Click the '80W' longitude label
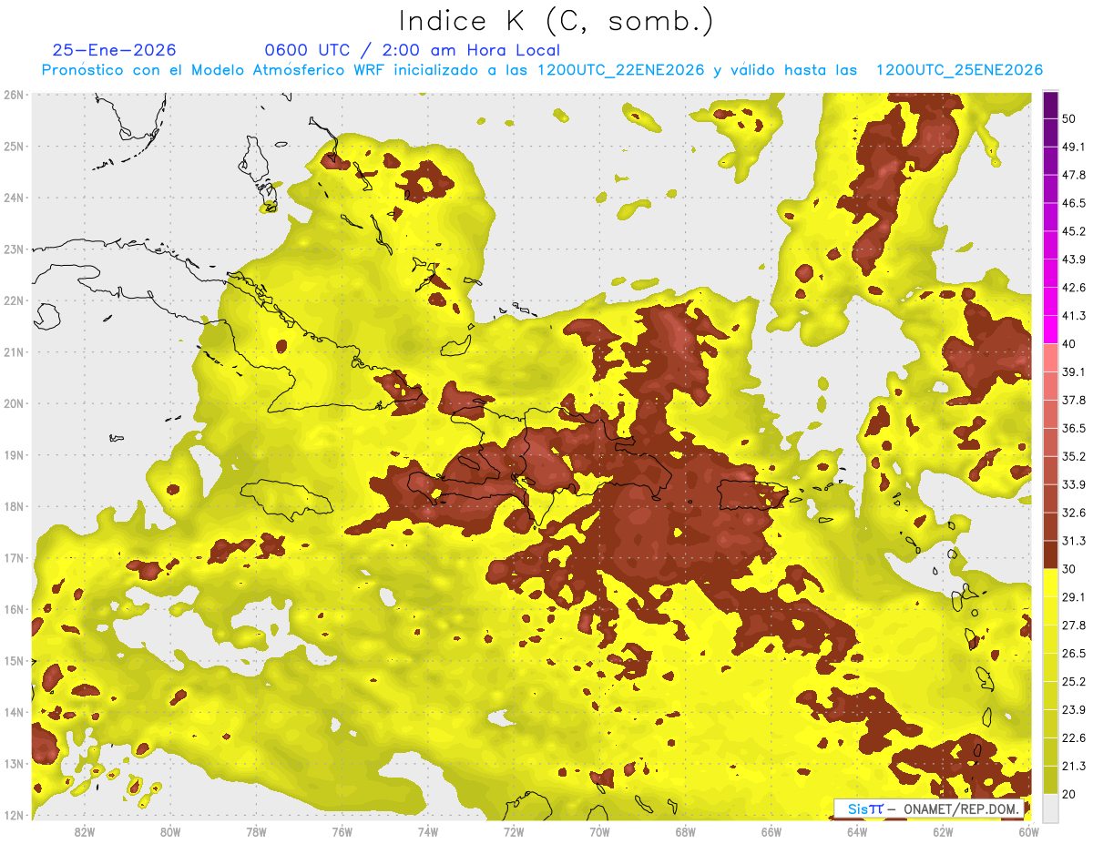 point(170,831)
